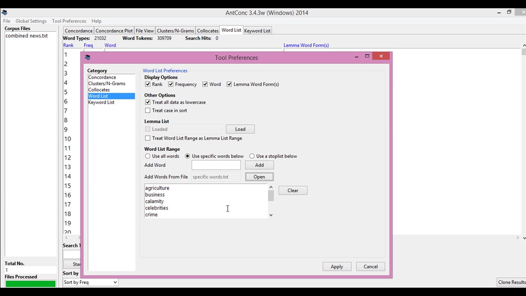Close the Tool Preferences dialog

(x=381, y=56)
